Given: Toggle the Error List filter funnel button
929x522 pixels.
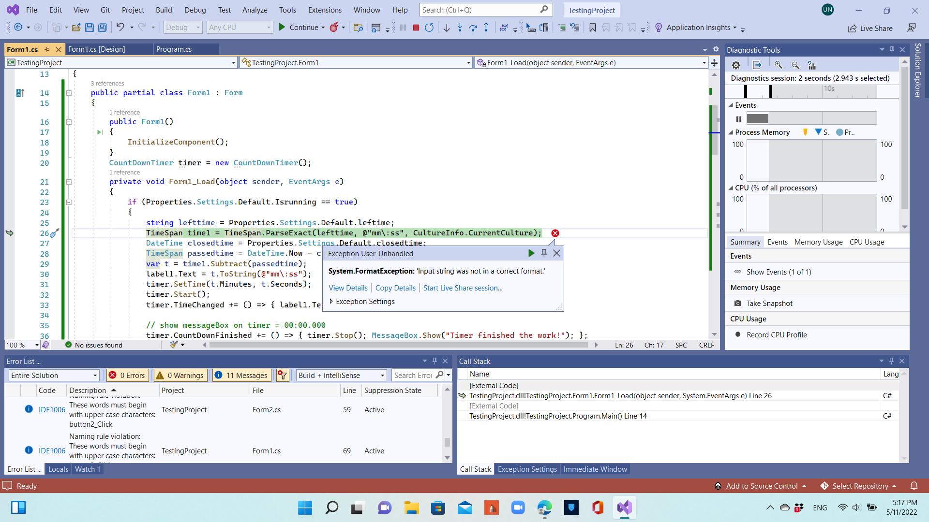Looking at the screenshot, I should [x=283, y=375].
